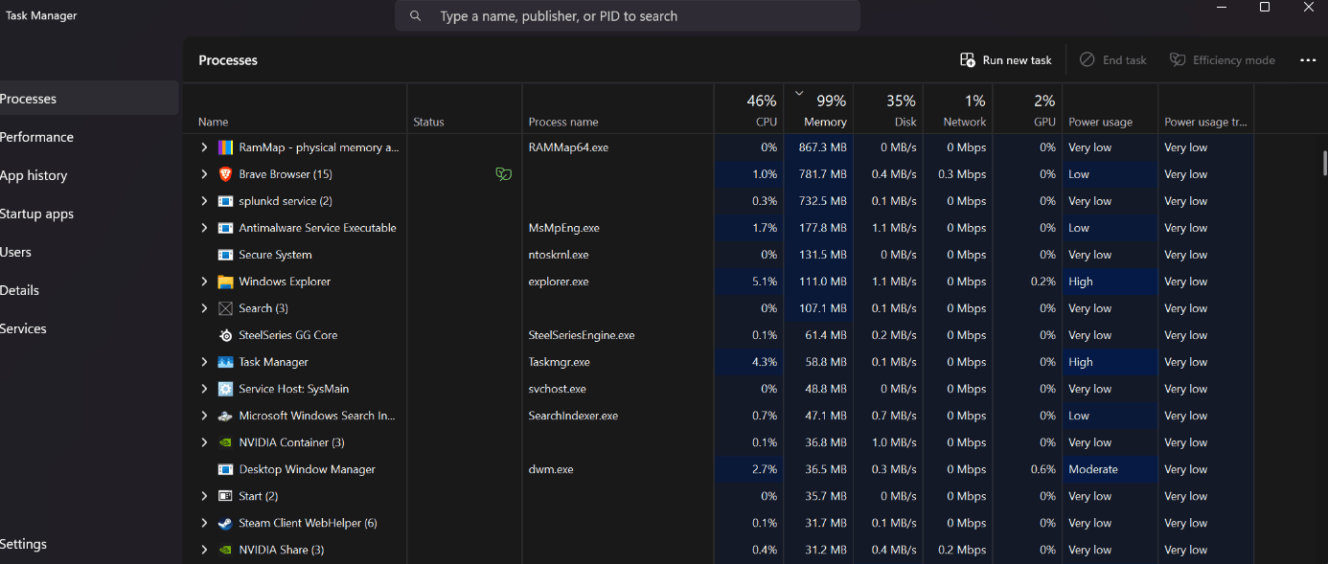
Task: Open Task Manager Settings
Action: tap(89, 544)
